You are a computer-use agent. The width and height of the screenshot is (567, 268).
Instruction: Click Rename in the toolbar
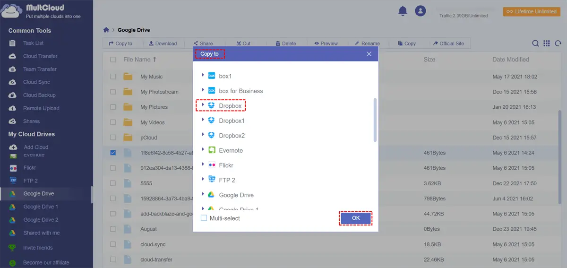367,43
